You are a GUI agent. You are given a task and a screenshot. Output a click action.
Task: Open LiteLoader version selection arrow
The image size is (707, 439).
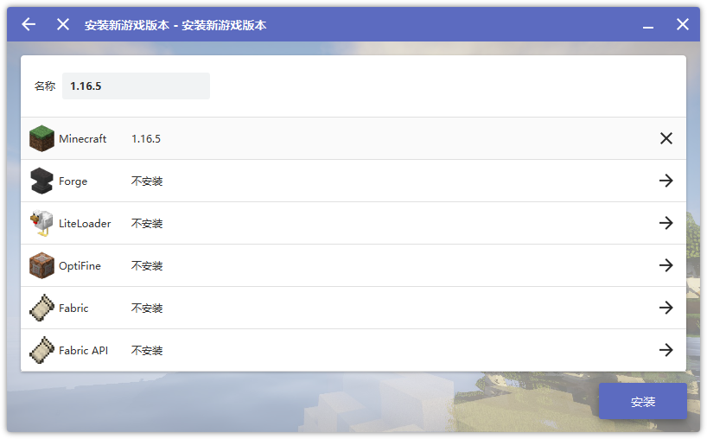(666, 223)
